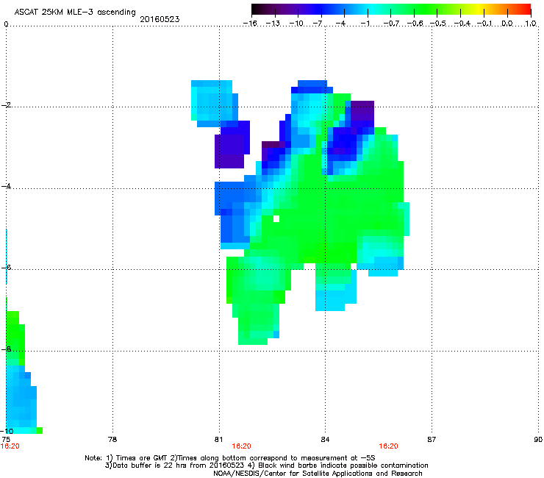Select the colorbar label '-1'

365,24
